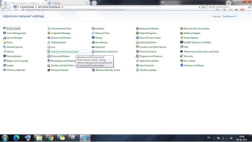
Task: Open Taskbar and Start Menu link
Action: tap(62, 65)
